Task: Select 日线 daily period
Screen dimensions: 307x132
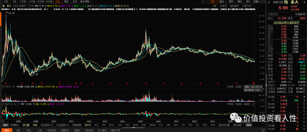Action: 57,2
